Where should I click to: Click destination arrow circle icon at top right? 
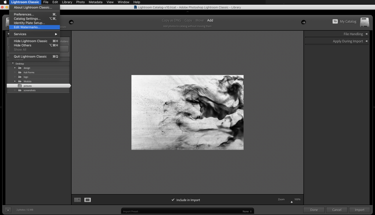[x=303, y=22]
